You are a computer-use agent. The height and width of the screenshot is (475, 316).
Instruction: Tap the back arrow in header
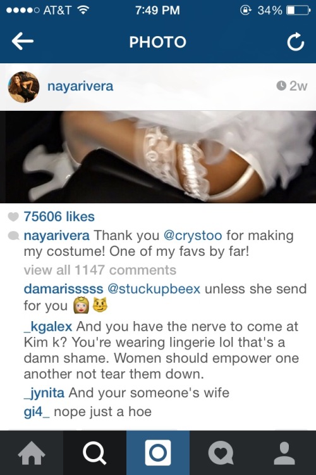click(22, 41)
